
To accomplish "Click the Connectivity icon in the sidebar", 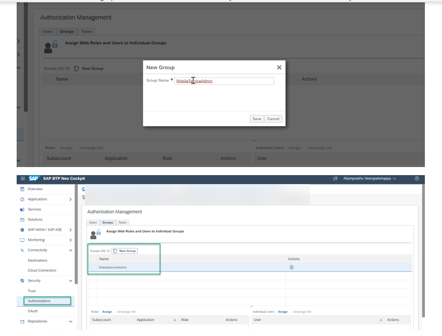I will click(22, 250).
